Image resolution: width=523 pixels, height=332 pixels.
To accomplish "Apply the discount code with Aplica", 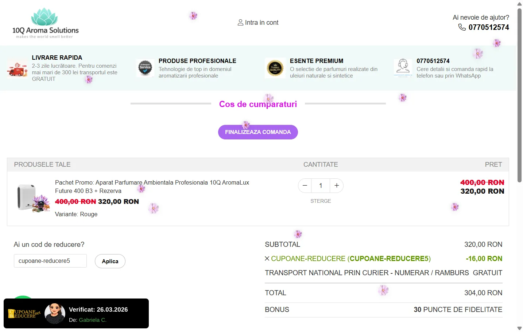I will pyautogui.click(x=110, y=261).
